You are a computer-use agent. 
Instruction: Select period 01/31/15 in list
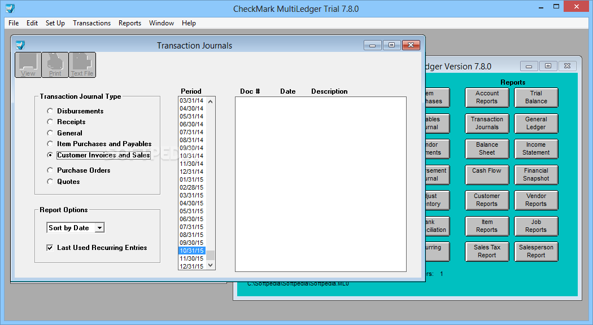tap(192, 179)
